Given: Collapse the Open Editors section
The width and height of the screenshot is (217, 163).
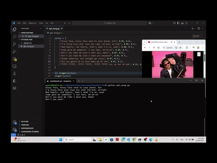Looking at the screenshot, I should click(20, 33).
